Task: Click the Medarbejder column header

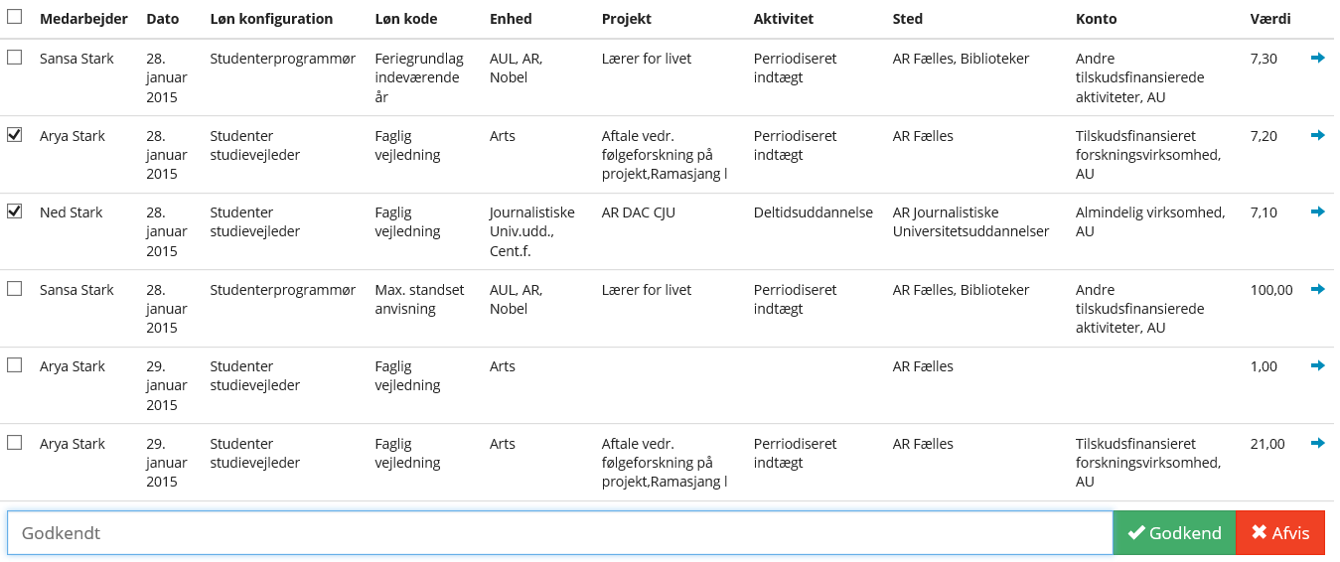Action: (x=83, y=19)
